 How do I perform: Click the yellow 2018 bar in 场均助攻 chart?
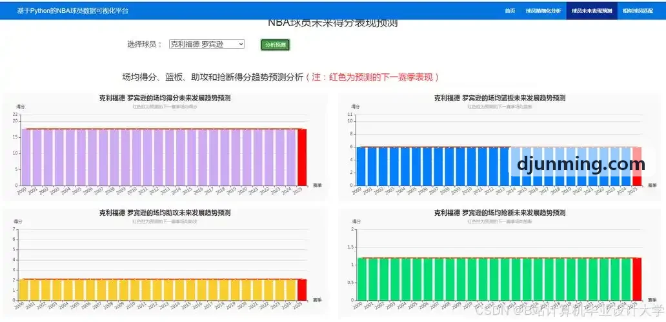[224, 290]
